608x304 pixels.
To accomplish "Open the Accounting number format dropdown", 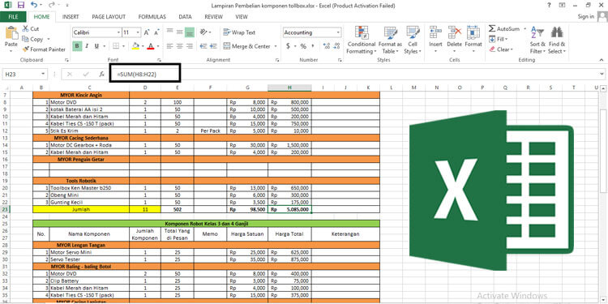I will pos(338,32).
